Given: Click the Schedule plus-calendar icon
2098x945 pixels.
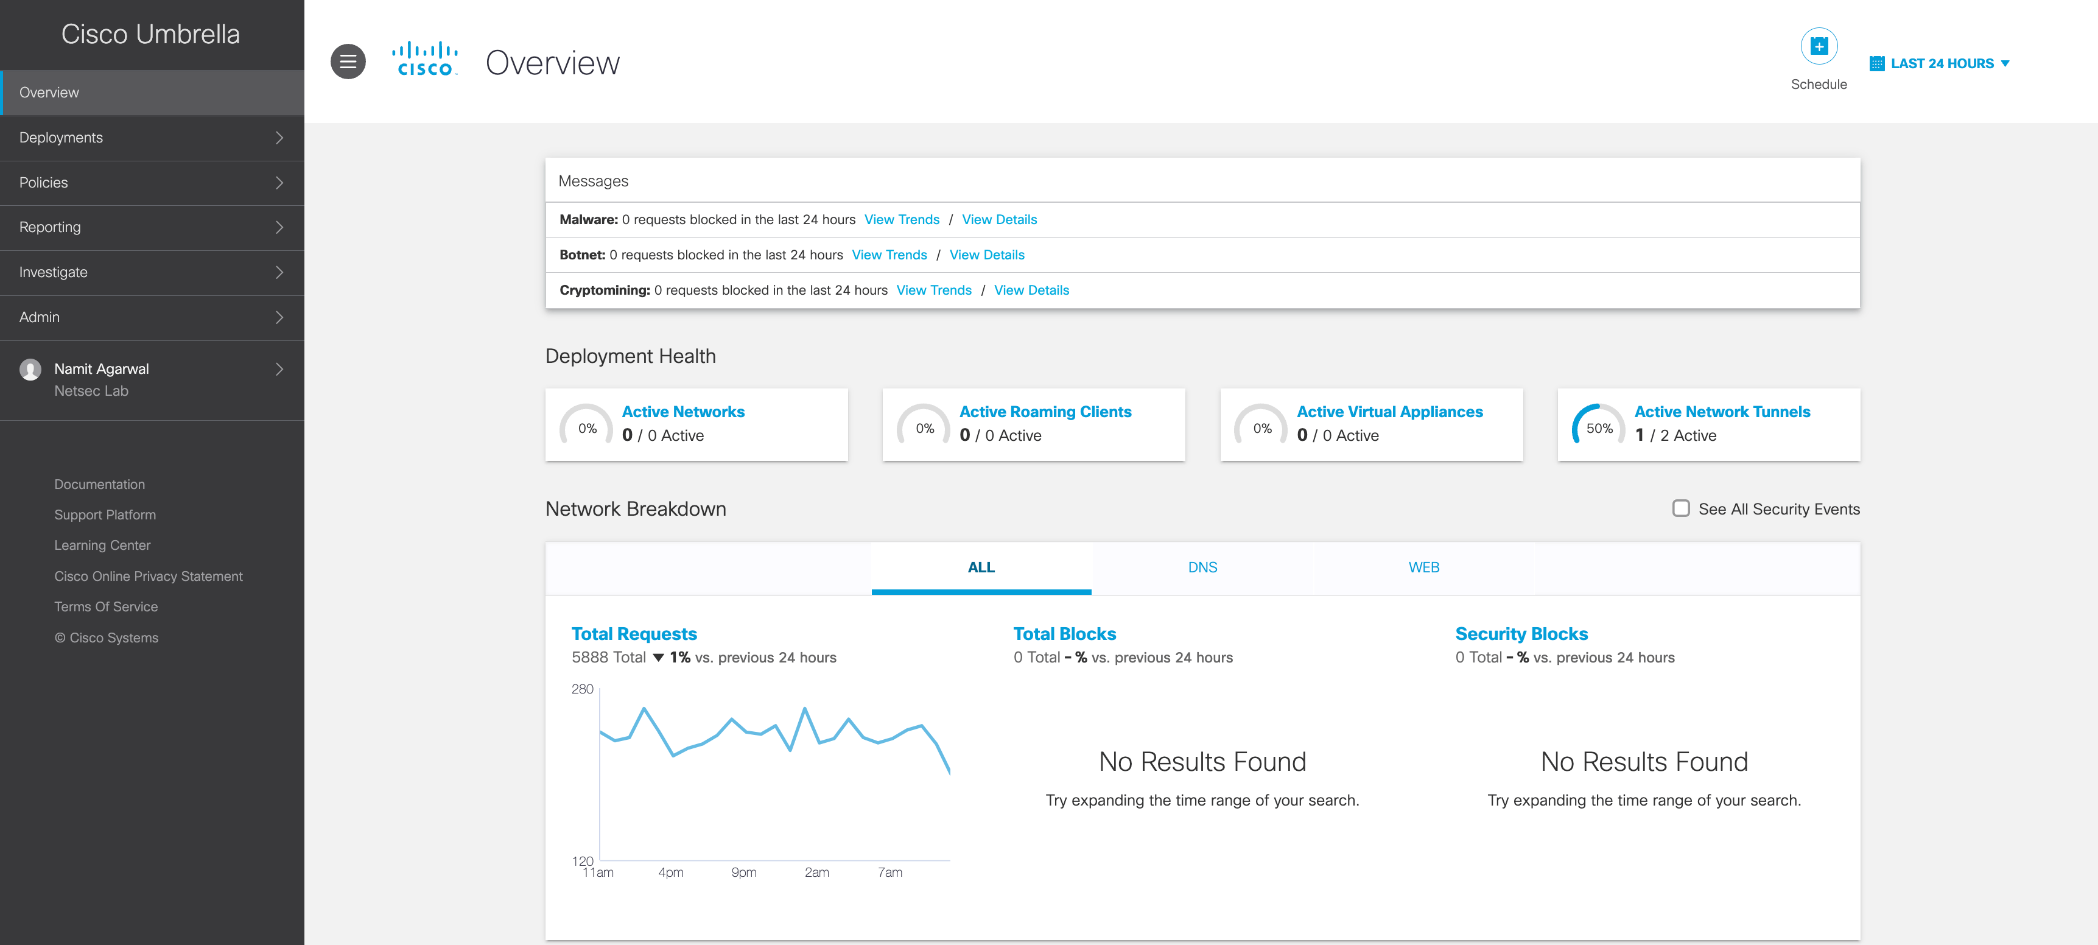Looking at the screenshot, I should pyautogui.click(x=1818, y=46).
